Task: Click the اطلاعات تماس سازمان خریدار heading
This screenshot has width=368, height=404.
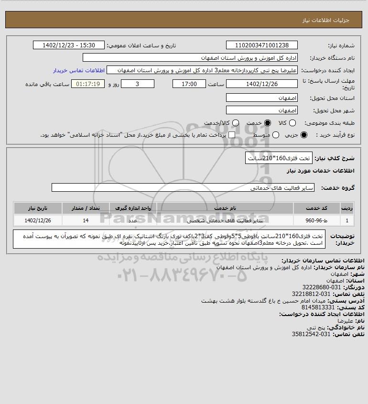Action: (323, 261)
